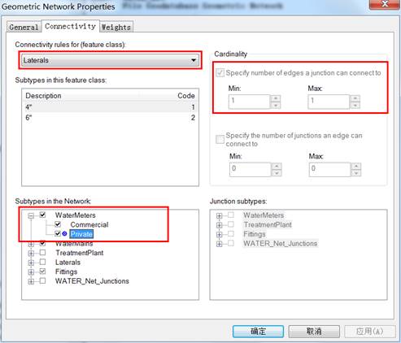Decrease the junction edges Max value
Image resolution: width=401 pixels, height=343 pixels.
[x=355, y=105]
